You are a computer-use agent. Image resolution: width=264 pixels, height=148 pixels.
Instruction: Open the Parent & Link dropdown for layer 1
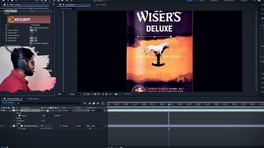(x=97, y=111)
